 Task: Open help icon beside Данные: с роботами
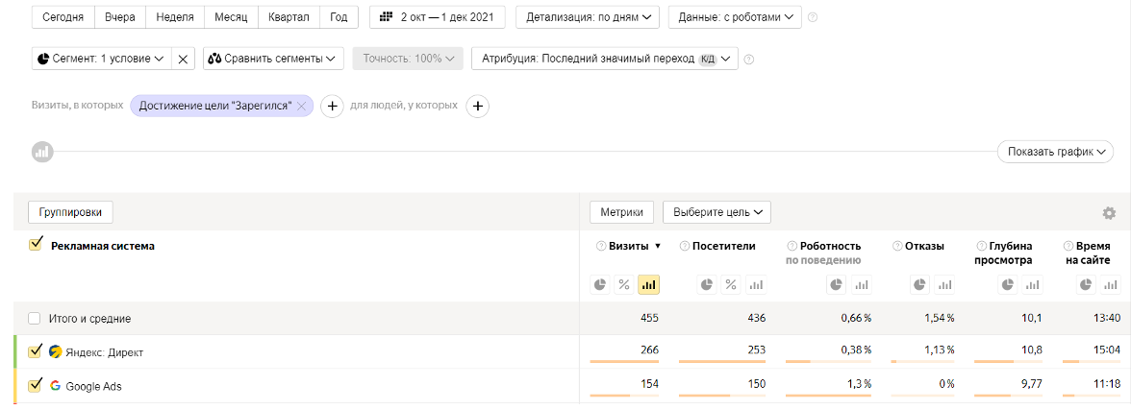(x=813, y=17)
